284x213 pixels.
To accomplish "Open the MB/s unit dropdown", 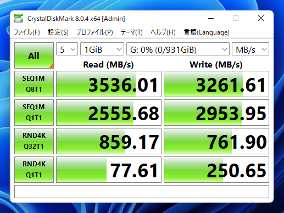I will [250, 49].
